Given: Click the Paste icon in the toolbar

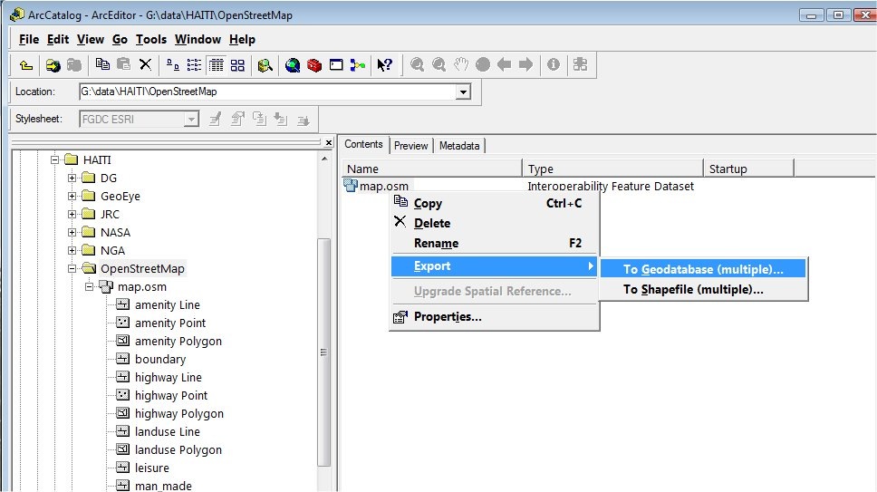Looking at the screenshot, I should (x=123, y=65).
